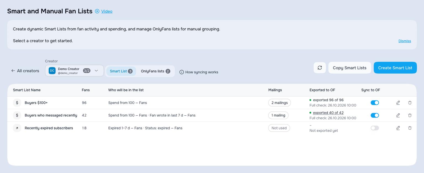Click the Not used badge
This screenshot has height=173, width=424.
[x=279, y=128]
